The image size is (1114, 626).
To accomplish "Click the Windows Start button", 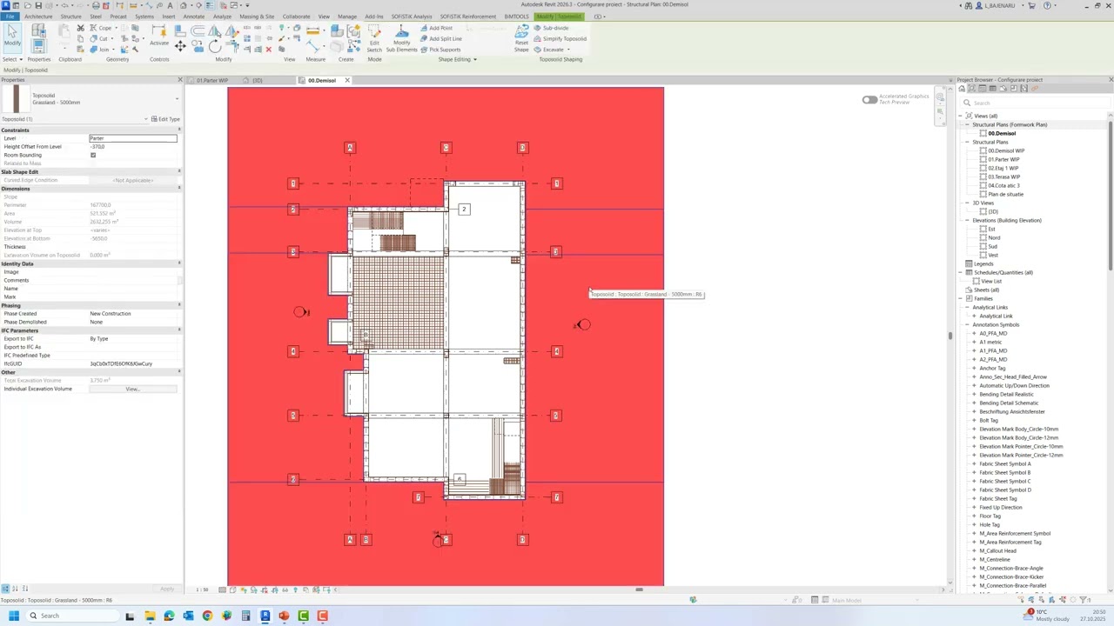I will [14, 616].
